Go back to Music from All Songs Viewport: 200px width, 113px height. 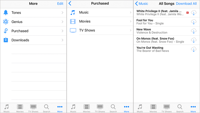point(141,3)
